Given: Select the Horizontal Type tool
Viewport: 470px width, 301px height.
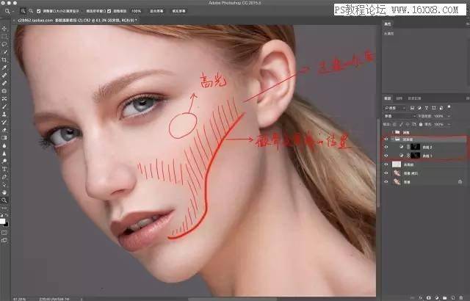Looking at the screenshot, I should tap(4, 169).
